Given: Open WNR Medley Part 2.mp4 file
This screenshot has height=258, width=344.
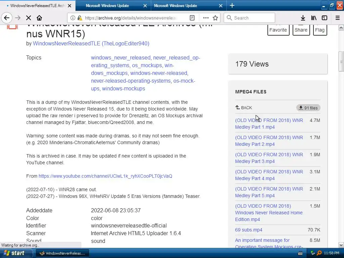Looking at the screenshot, I should 269,141.
